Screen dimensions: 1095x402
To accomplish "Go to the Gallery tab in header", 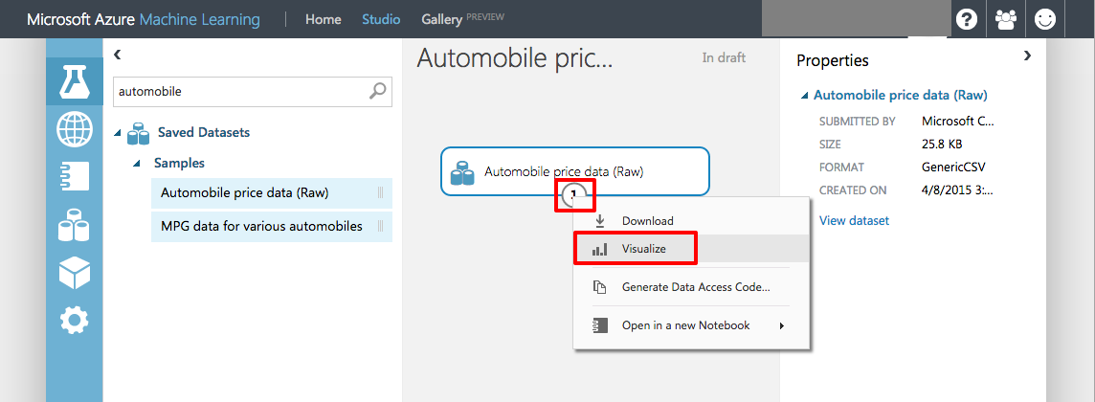I will (x=442, y=19).
